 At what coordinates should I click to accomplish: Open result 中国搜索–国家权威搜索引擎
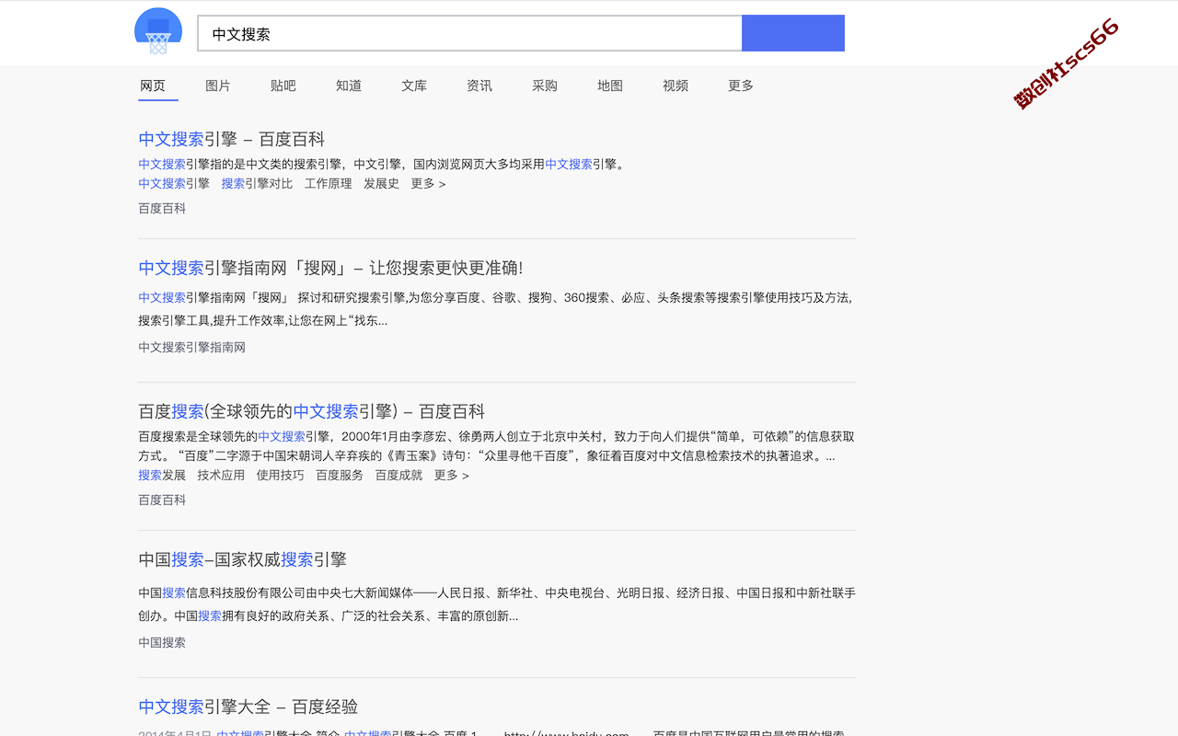pyautogui.click(x=243, y=559)
